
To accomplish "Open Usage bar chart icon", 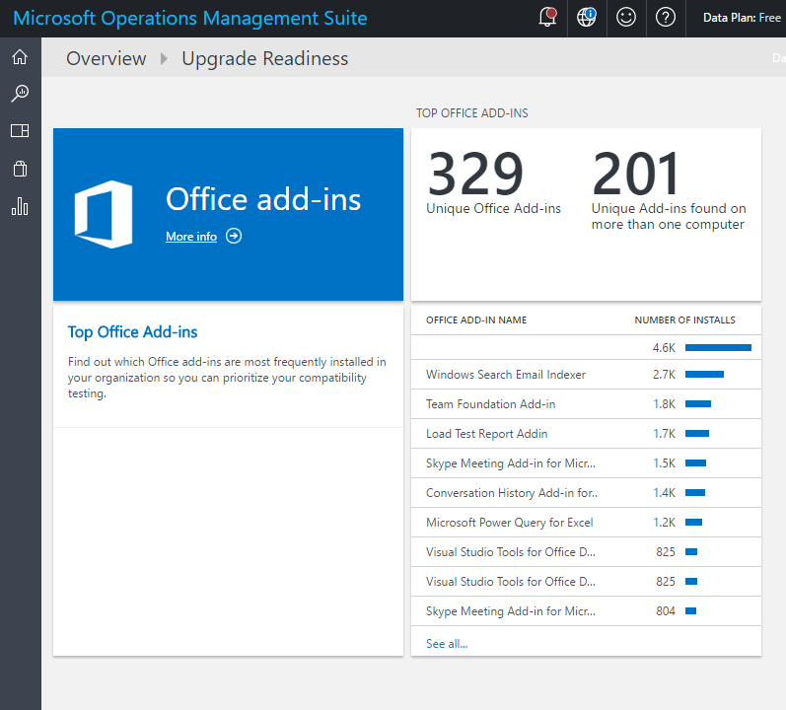I will 20,206.
